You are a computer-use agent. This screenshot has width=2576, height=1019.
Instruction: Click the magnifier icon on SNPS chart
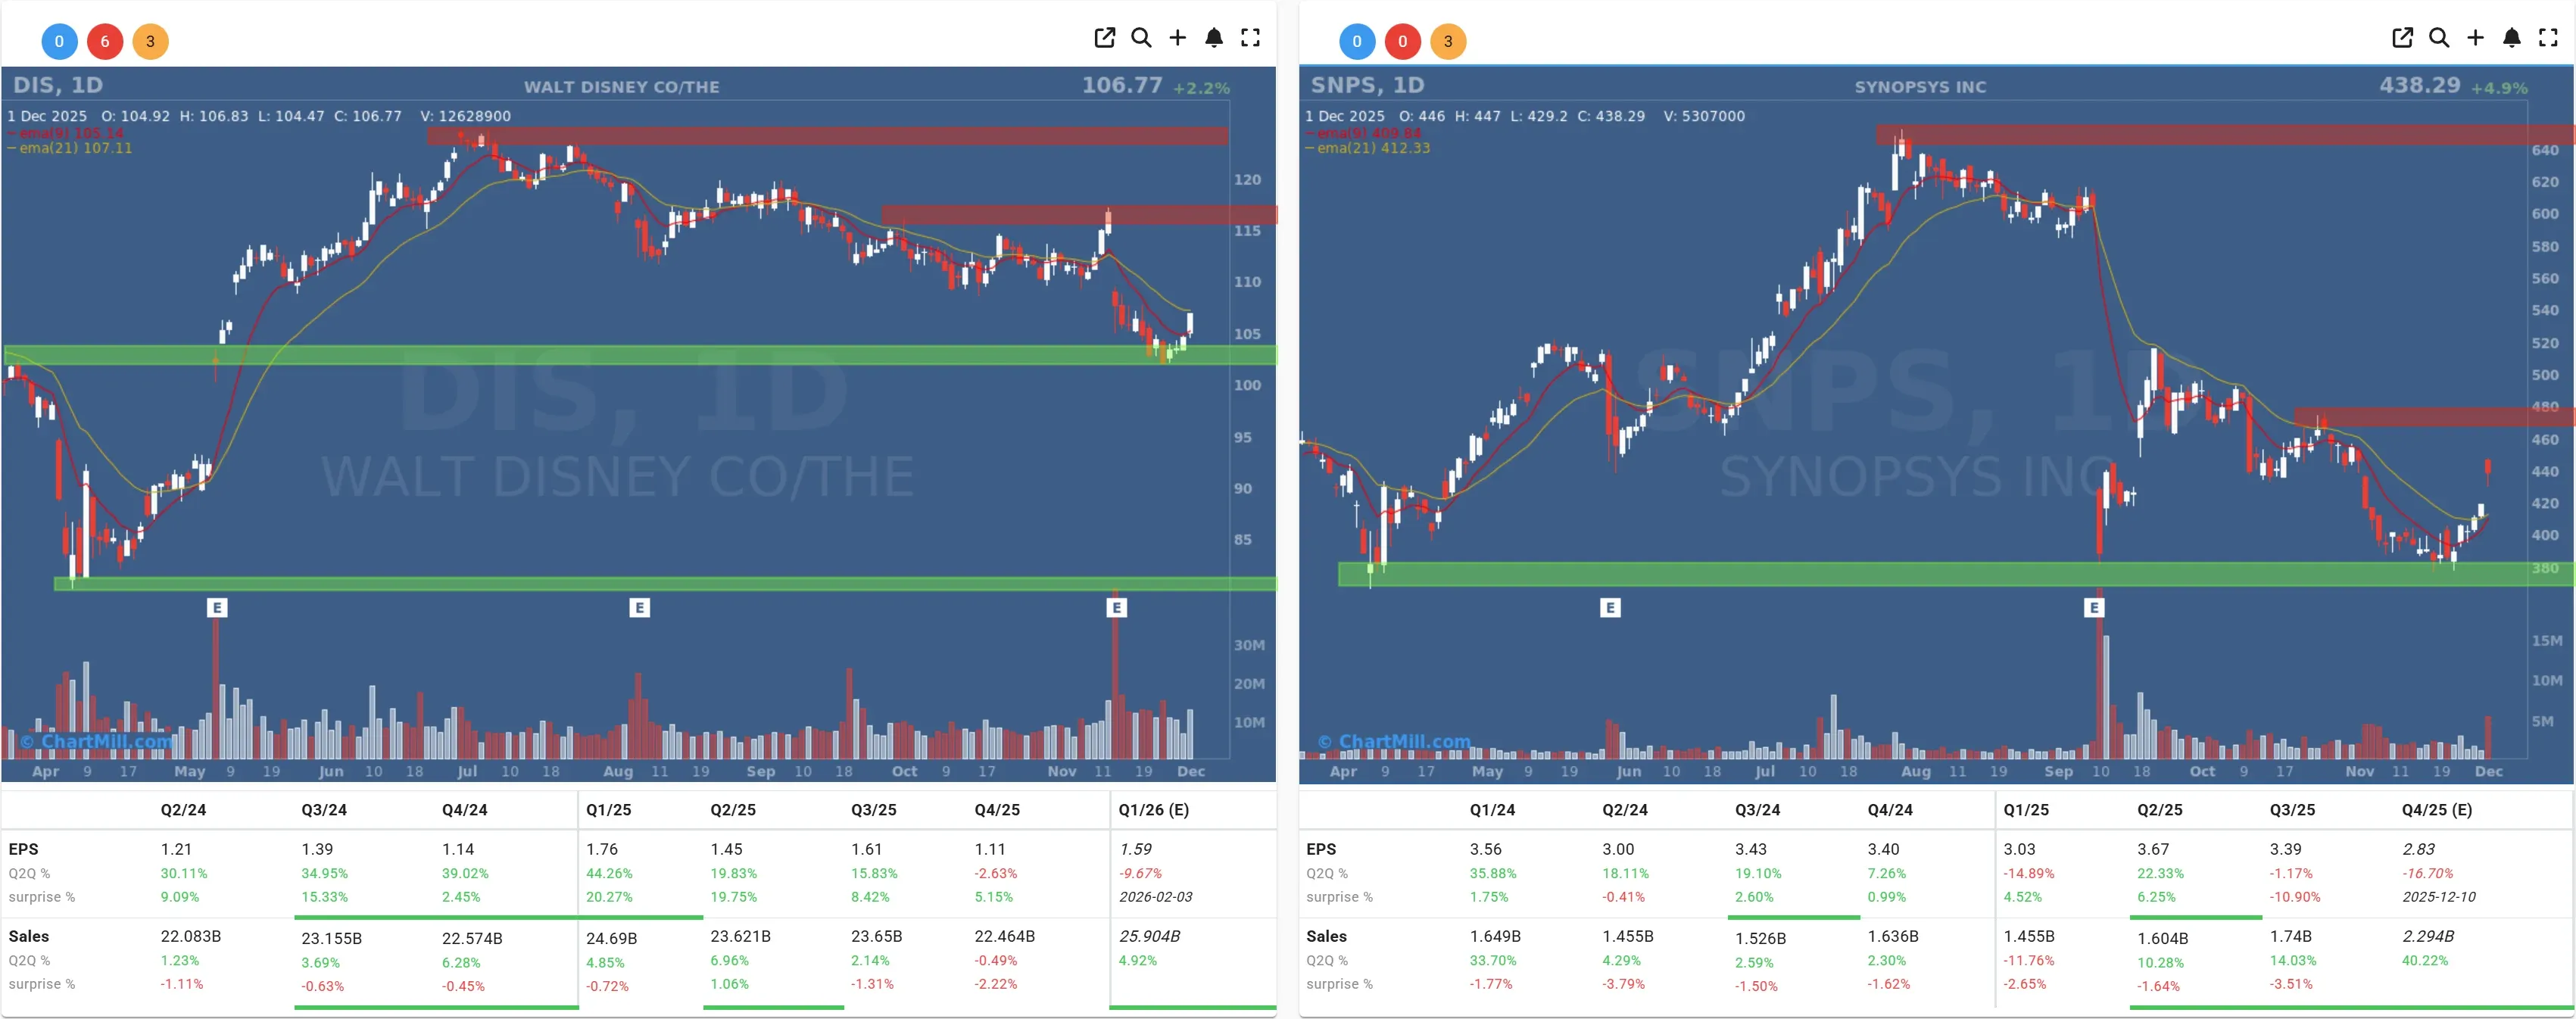tap(2439, 38)
